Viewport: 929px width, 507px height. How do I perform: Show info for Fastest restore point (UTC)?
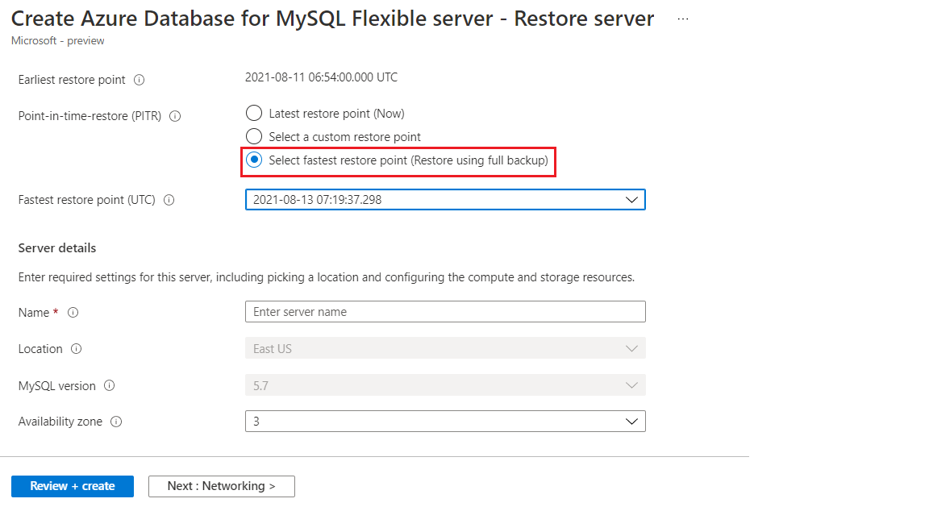(169, 200)
